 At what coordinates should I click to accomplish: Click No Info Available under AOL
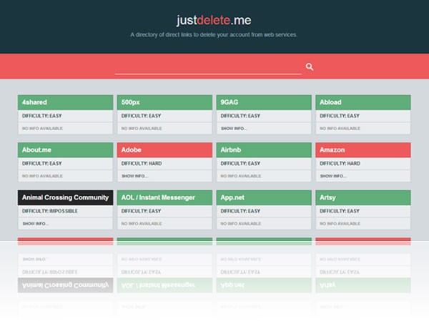(142, 224)
